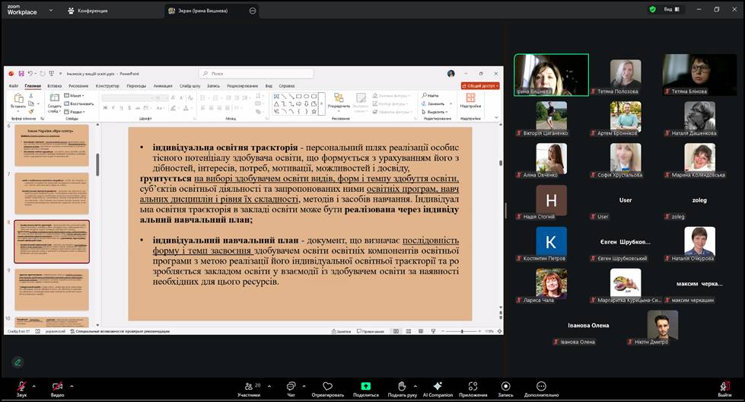Unmute the microphone with the Звук button
Image resolution: width=745 pixels, height=402 pixels.
pos(21,387)
